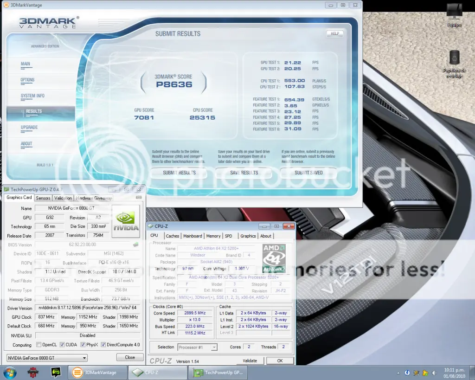Image resolution: width=475 pixels, height=380 pixels.
Task: Open Papelera de reciclaje desktop icon
Action: point(454,64)
